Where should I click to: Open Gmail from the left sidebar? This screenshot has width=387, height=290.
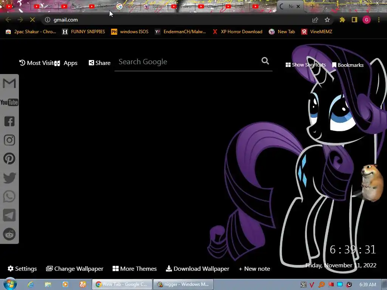click(9, 83)
